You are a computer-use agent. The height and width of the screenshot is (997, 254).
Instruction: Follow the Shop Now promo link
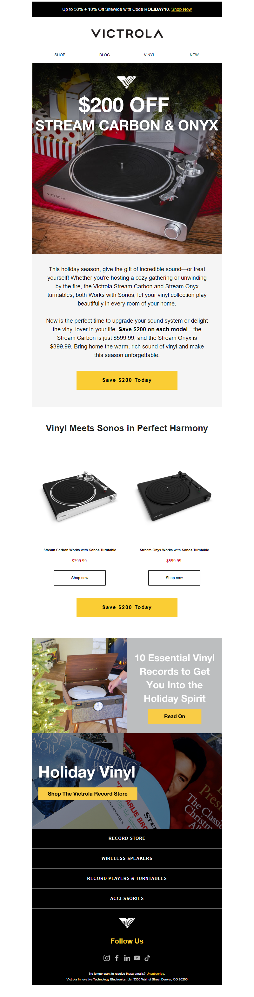tap(181, 9)
